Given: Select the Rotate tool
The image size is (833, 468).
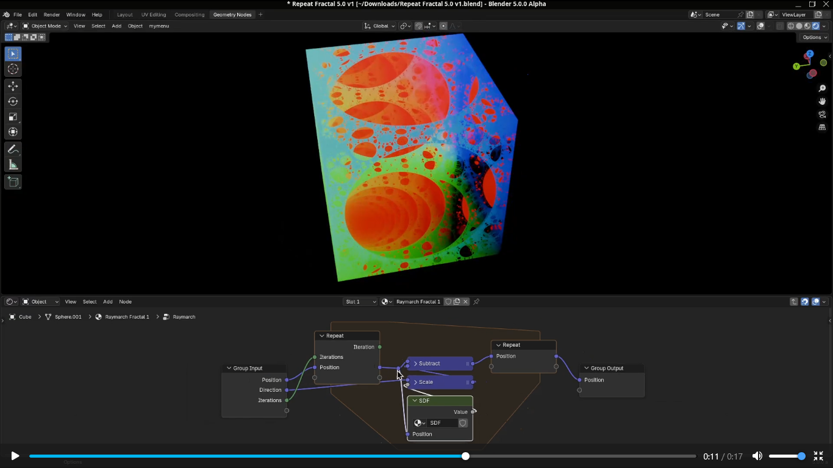Looking at the screenshot, I should tap(13, 102).
